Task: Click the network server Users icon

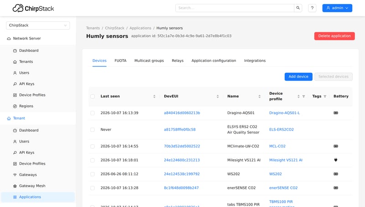Action: pos(15,73)
